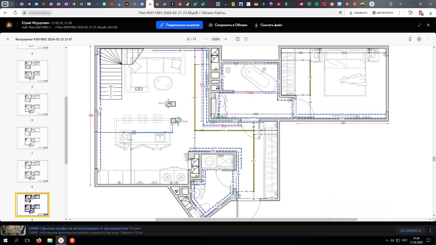Click Скачать файл link

pos(268,25)
